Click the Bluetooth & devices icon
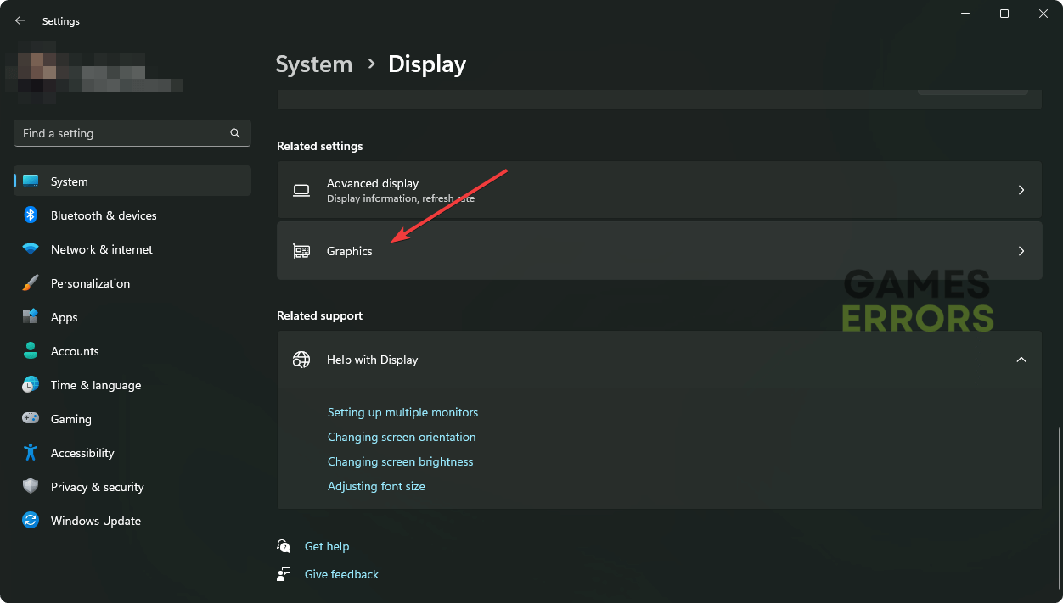Image resolution: width=1063 pixels, height=603 pixels. 31,215
